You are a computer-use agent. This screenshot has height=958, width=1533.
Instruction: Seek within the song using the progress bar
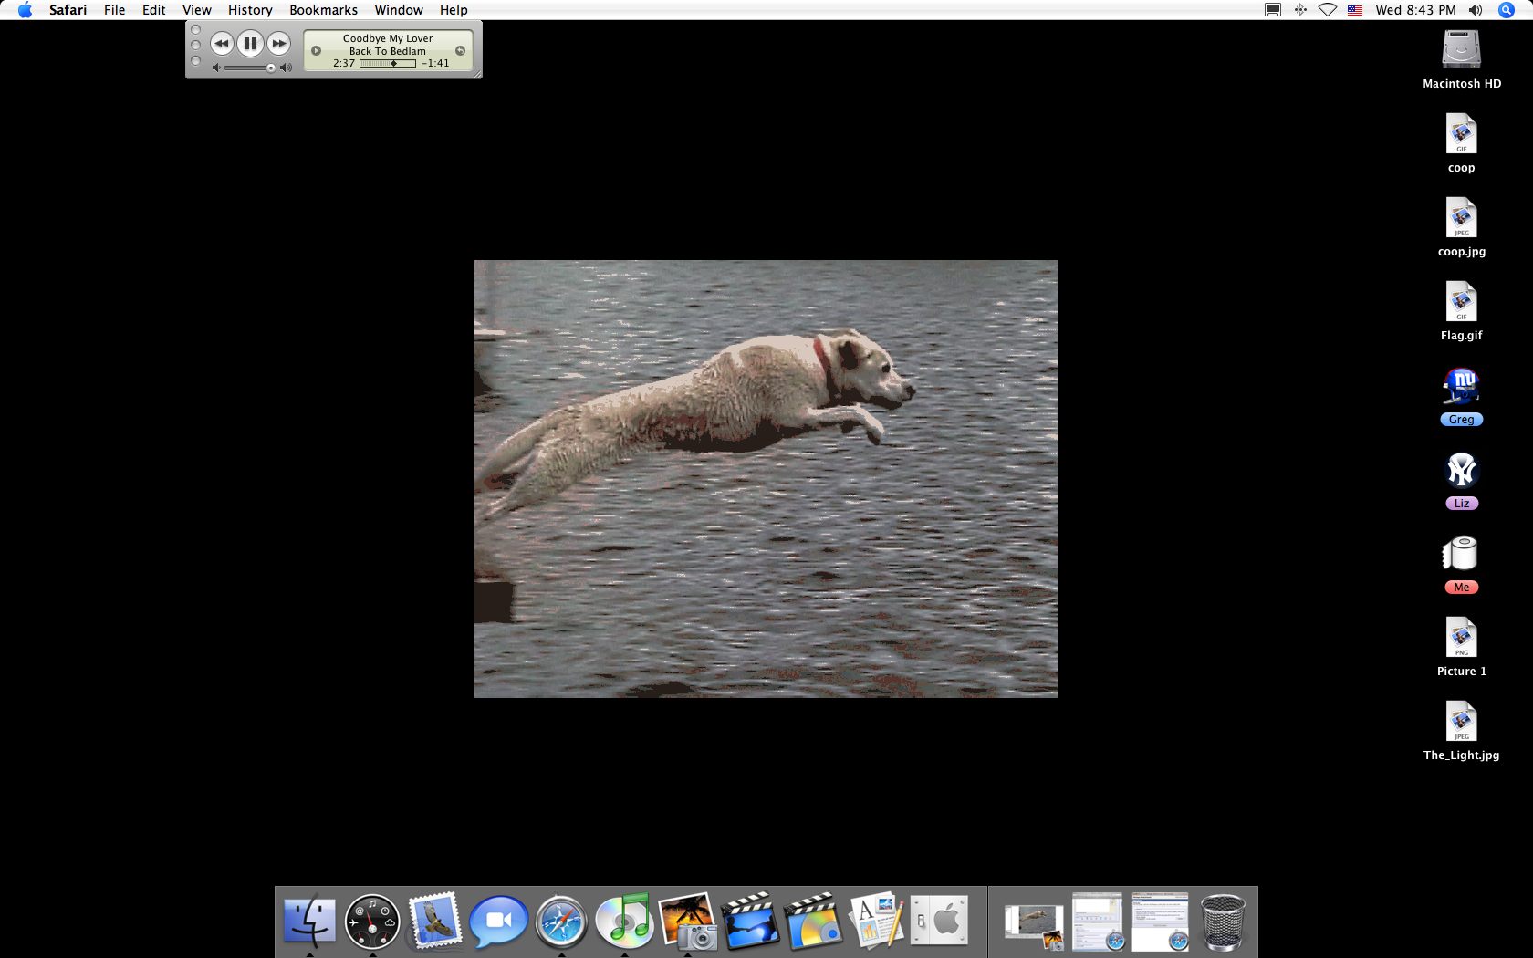pyautogui.click(x=388, y=64)
